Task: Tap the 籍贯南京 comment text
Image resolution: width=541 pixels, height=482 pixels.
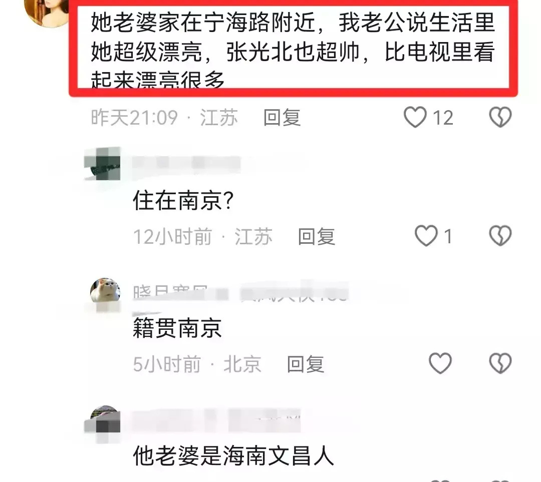Action: coord(177,328)
